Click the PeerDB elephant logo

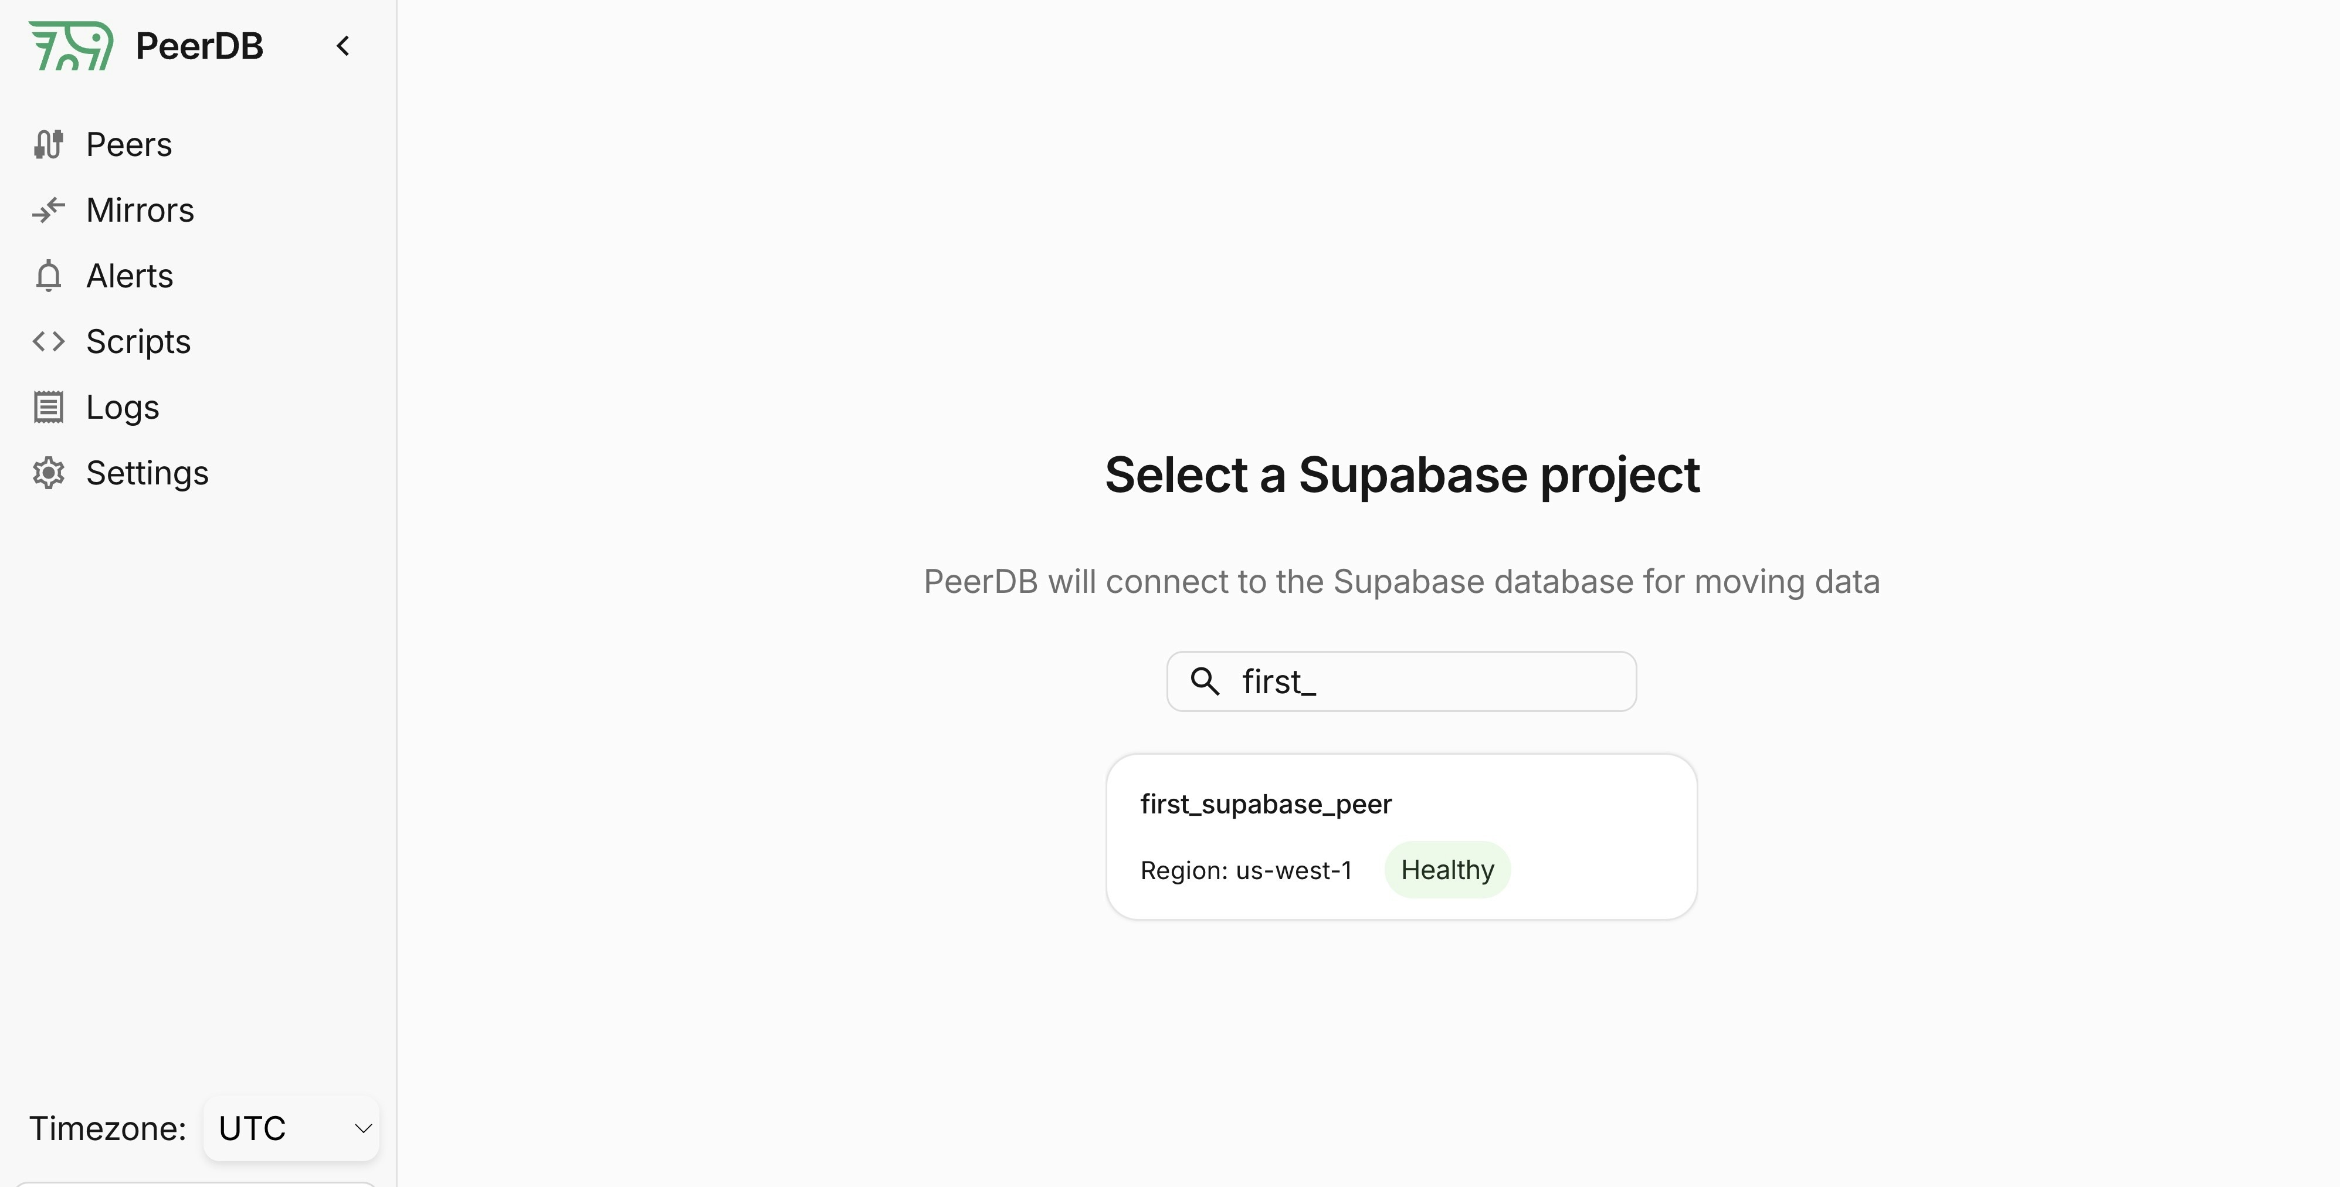(x=71, y=45)
